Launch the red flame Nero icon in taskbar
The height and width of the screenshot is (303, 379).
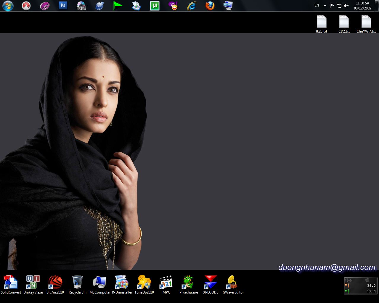point(26,6)
